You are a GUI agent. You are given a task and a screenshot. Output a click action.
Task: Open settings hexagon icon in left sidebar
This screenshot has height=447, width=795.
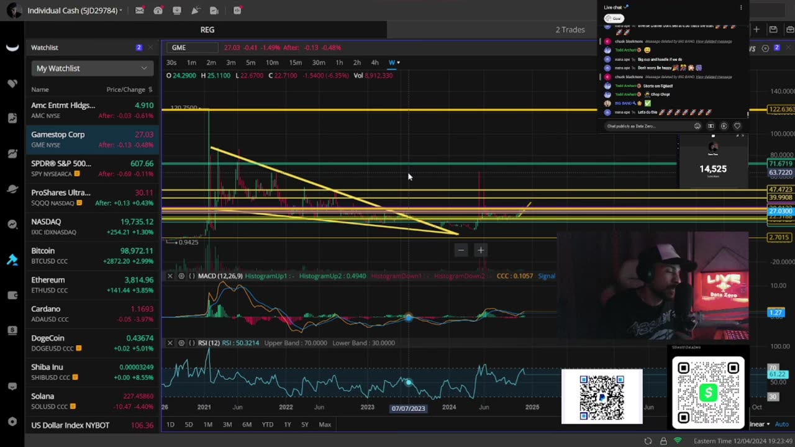(12, 422)
